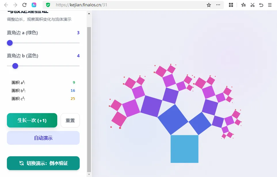277x177 pixels.
Task: Reload the current page
Action: 24,5
